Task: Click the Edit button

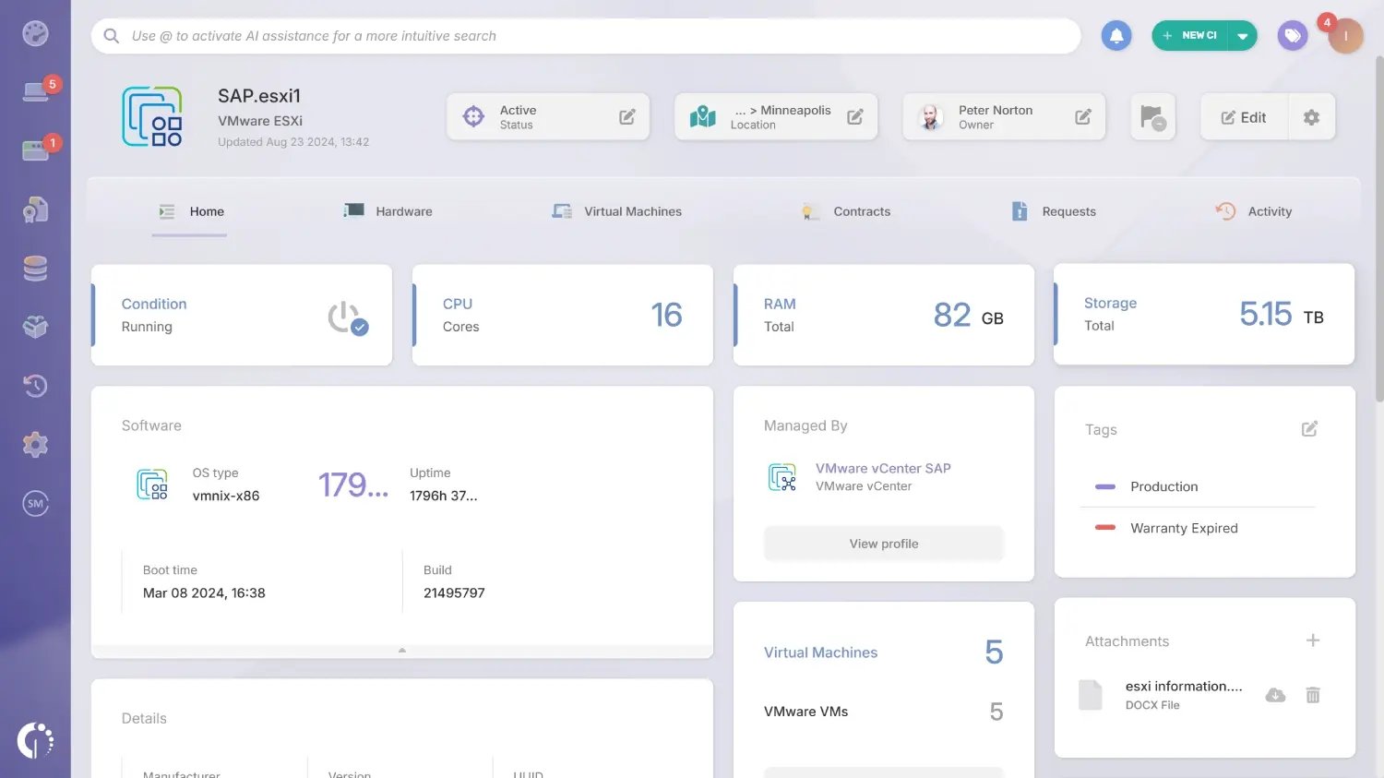Action: (x=1243, y=117)
